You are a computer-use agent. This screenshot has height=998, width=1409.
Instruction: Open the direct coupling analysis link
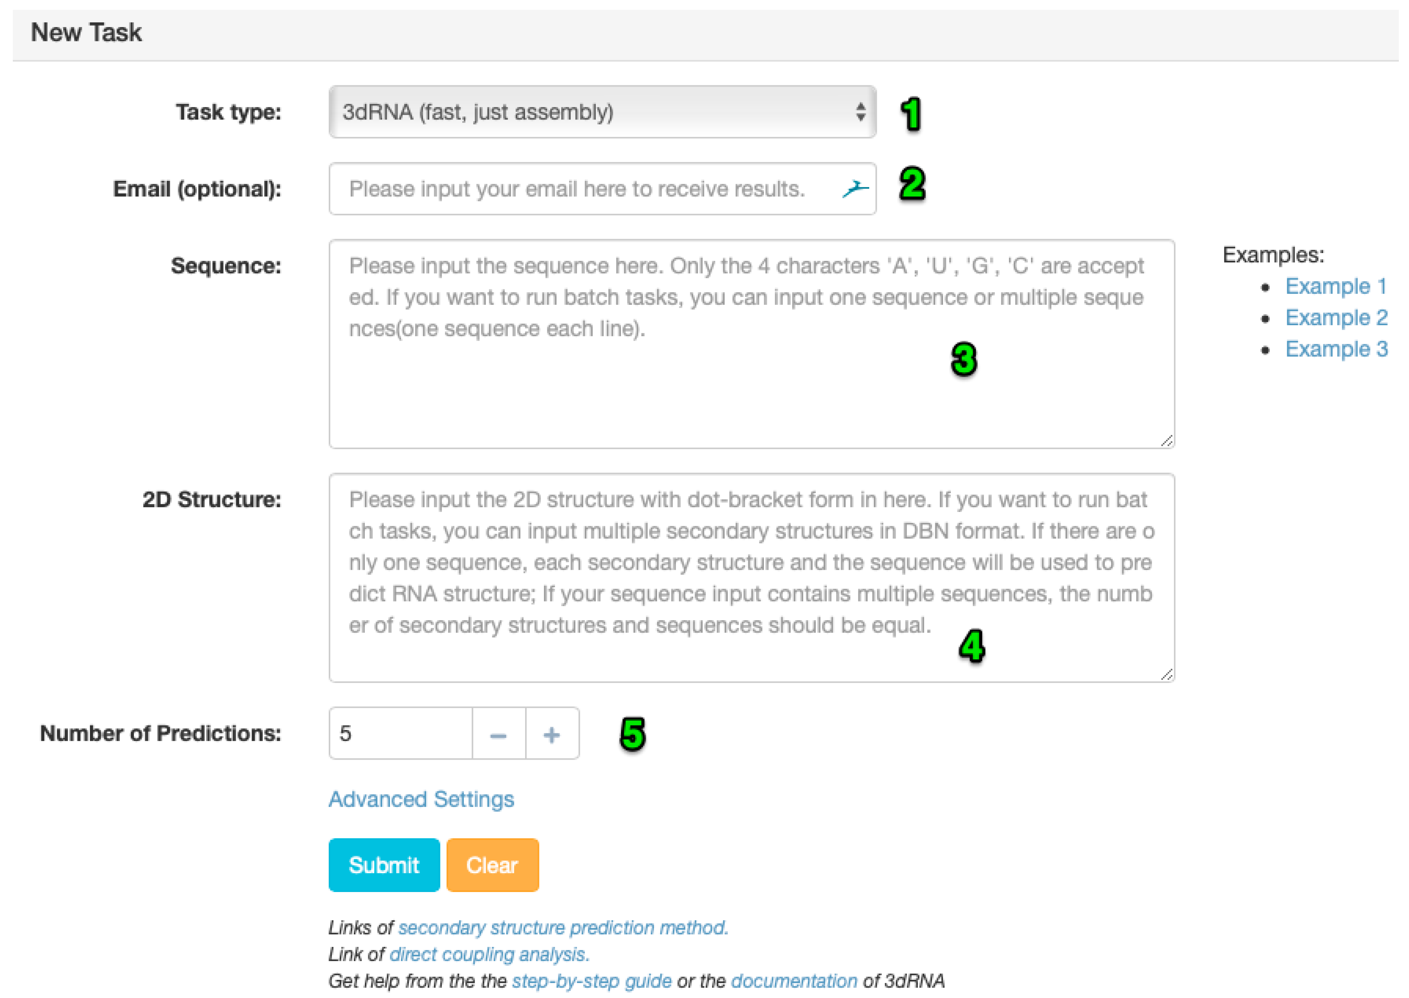[489, 954]
